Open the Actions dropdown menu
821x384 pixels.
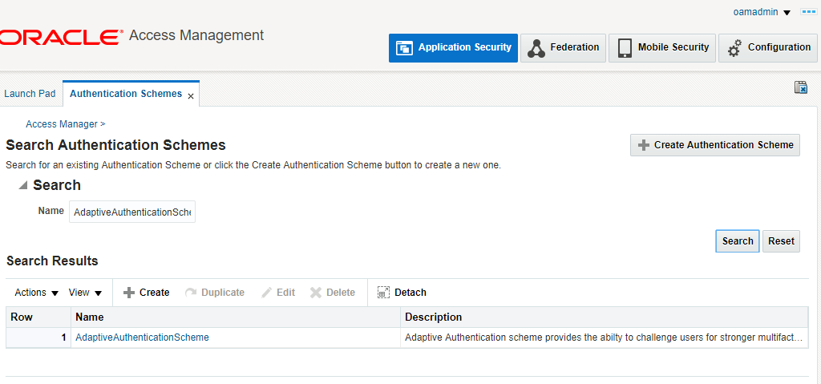(x=37, y=293)
